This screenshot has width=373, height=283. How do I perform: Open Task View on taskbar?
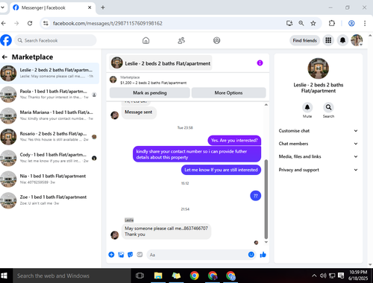pyautogui.click(x=140, y=276)
